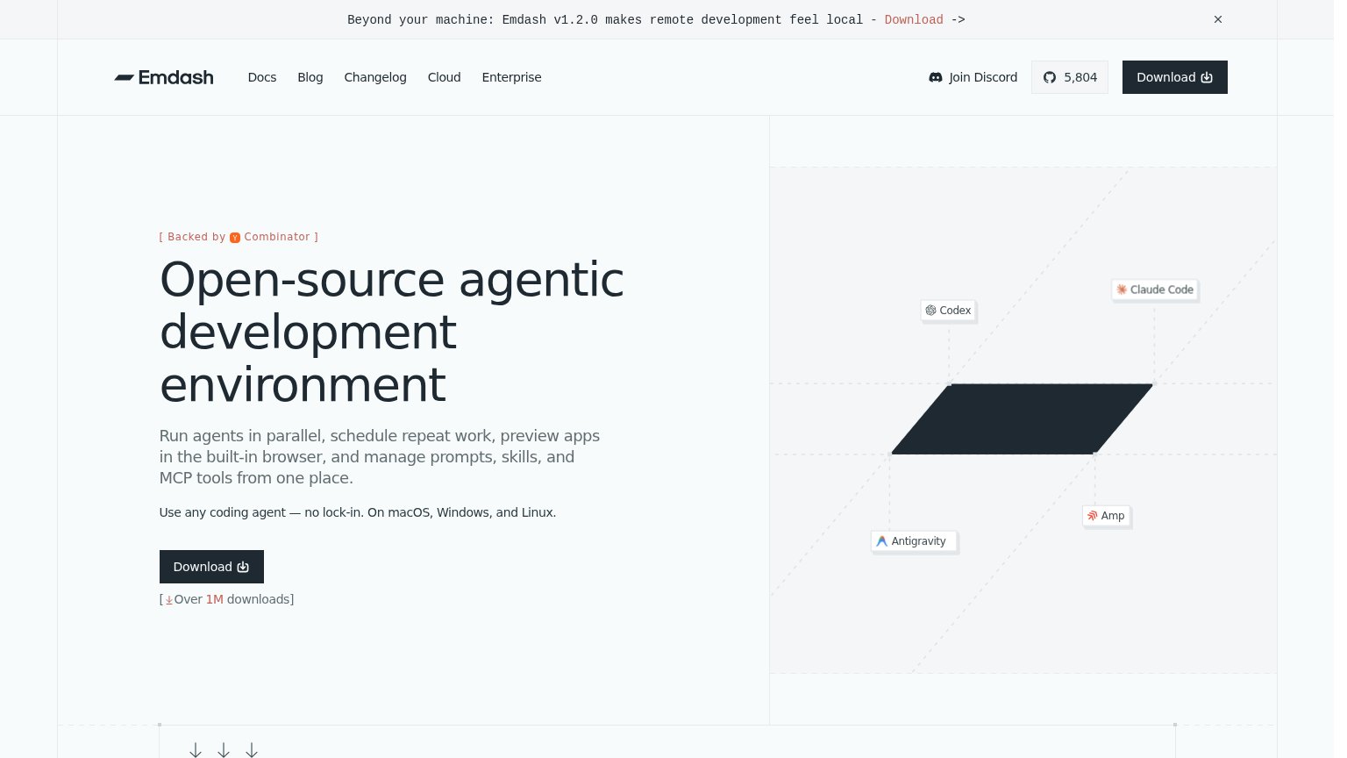This screenshot has width=1347, height=758.
Task: Click the "Backed by Combinator" label
Action: point(239,237)
